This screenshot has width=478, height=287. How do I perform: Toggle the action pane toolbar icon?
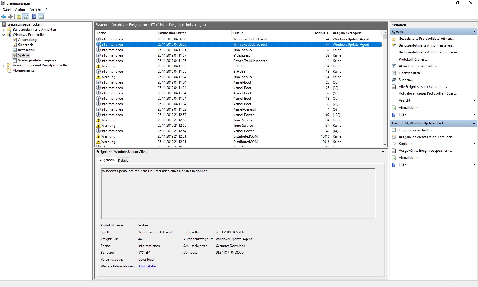click(41, 16)
